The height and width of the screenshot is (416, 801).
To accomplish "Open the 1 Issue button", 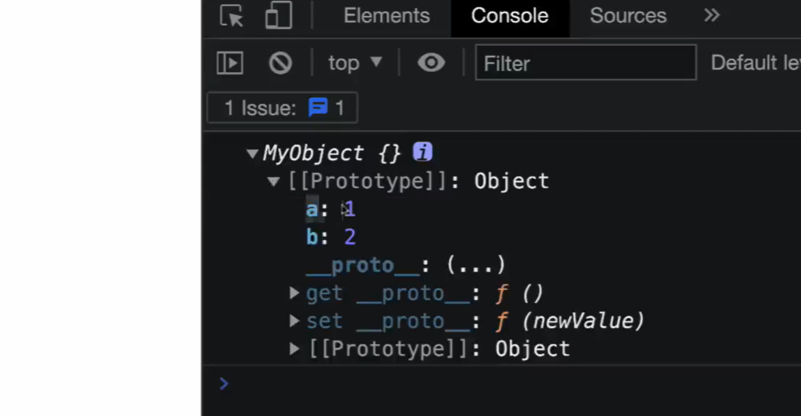I will 282,108.
